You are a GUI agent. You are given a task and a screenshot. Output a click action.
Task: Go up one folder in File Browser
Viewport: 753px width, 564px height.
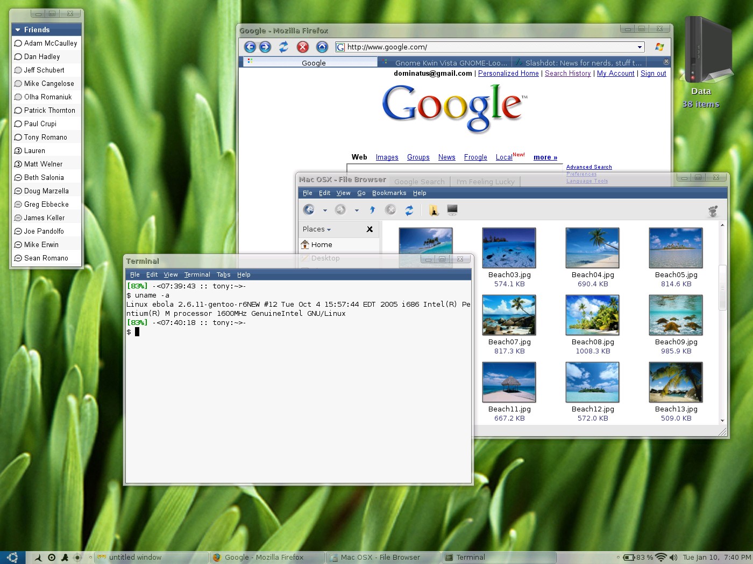372,210
